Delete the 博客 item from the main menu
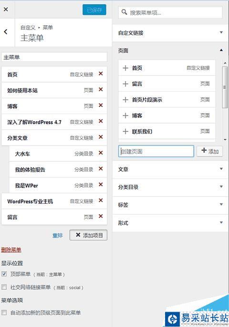The image size is (229, 327). coord(101,105)
